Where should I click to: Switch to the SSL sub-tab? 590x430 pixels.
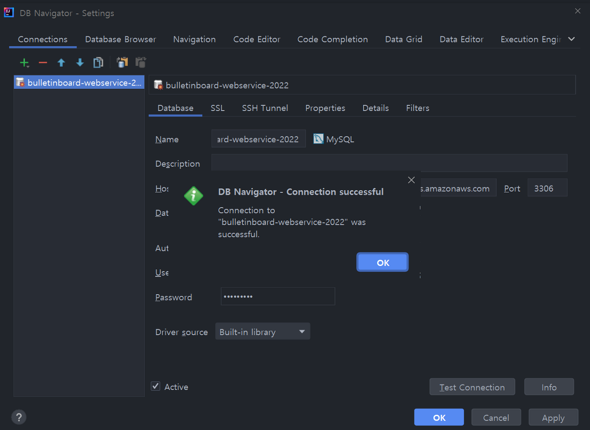(218, 108)
